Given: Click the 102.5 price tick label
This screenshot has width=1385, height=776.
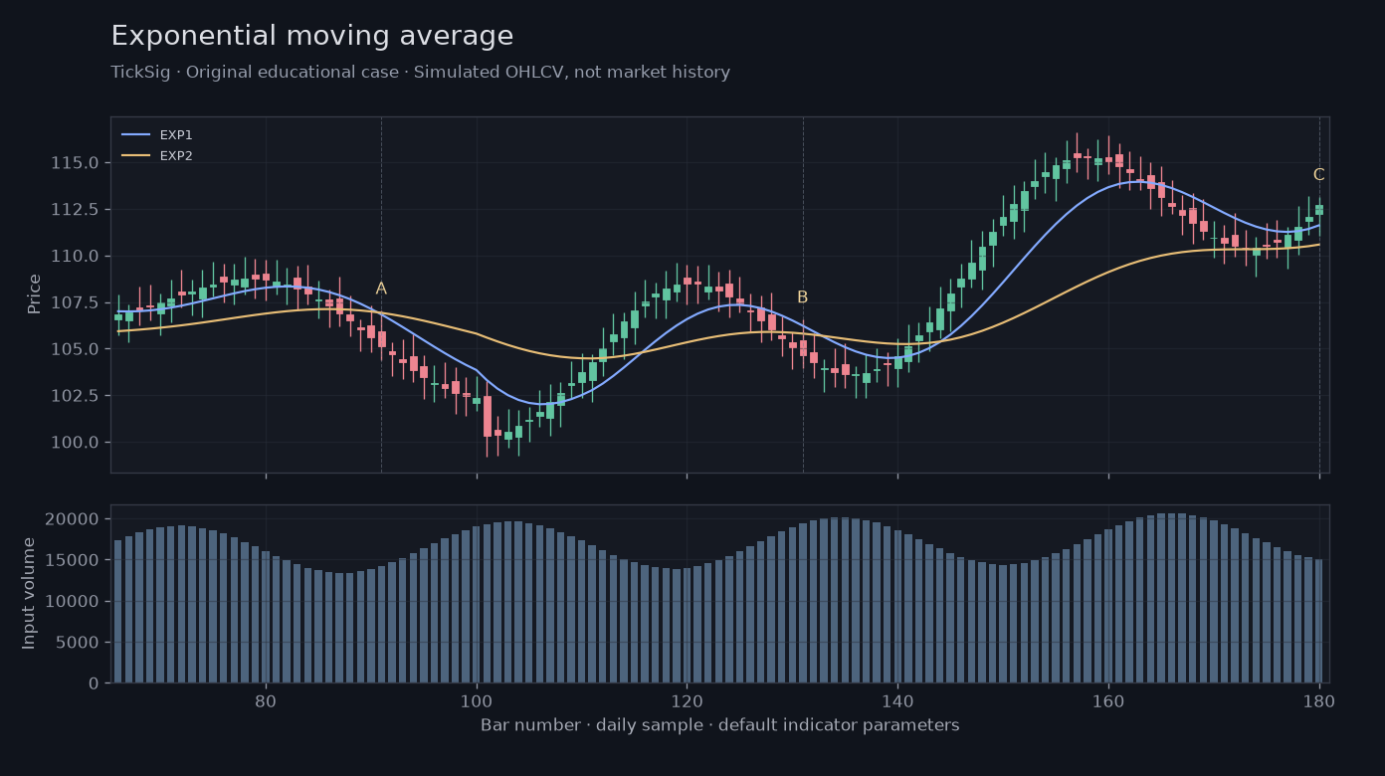Looking at the screenshot, I should [75, 396].
